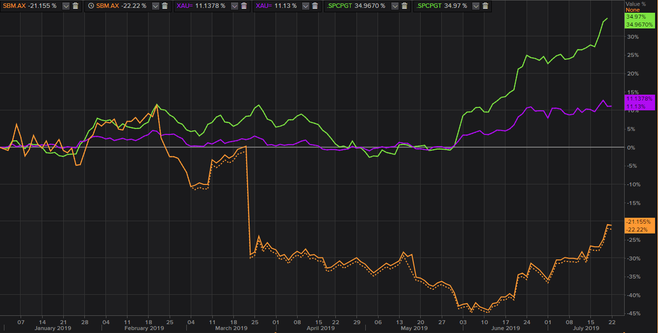Open the .SPCPGT 34.9670 % dropdown
This screenshot has height=333, width=658.
click(395, 6)
